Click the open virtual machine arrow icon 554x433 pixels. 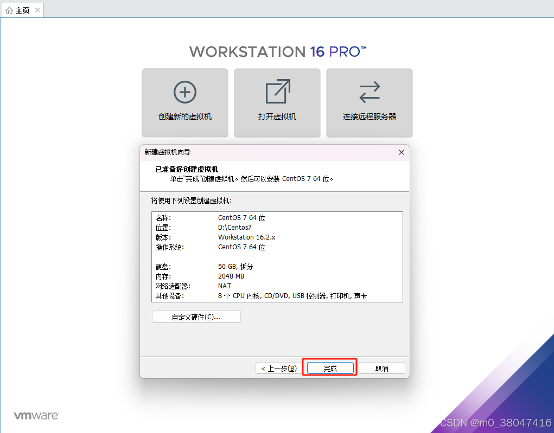(x=278, y=92)
